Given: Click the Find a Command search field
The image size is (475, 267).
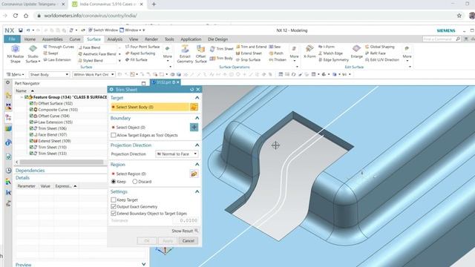Looking at the screenshot, I should (x=442, y=39).
